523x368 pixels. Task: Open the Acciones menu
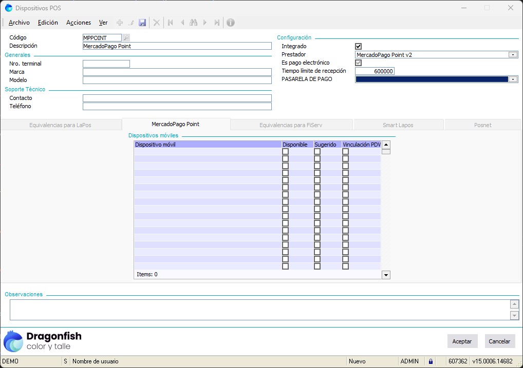coord(79,23)
